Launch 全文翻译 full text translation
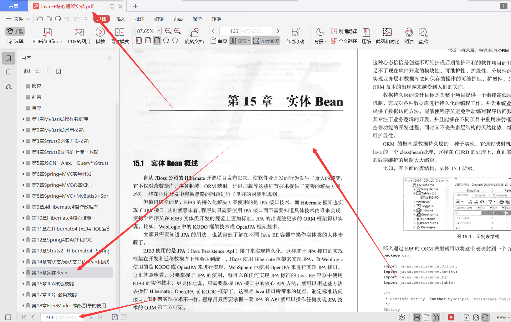Screen dimensions: 511x322 click(x=344, y=41)
